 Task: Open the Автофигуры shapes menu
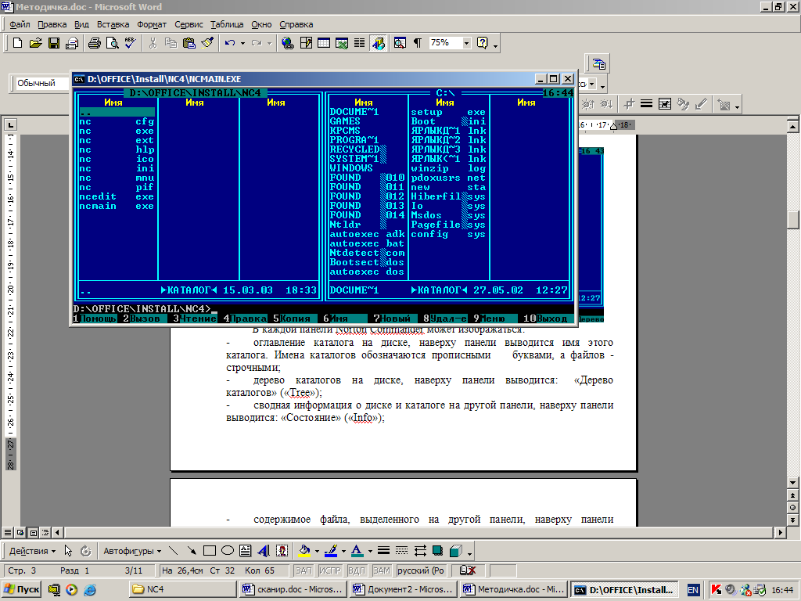[132, 551]
